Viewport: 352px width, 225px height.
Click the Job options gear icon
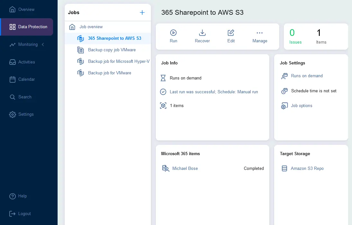[284, 106]
